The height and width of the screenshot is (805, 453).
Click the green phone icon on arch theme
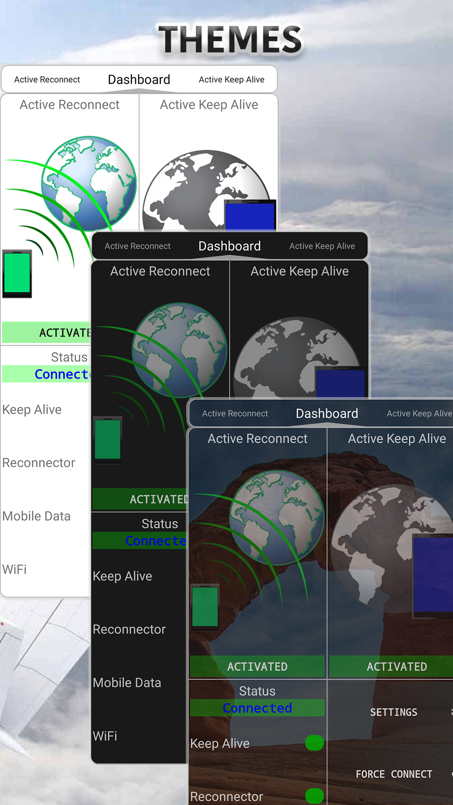pyautogui.click(x=205, y=607)
